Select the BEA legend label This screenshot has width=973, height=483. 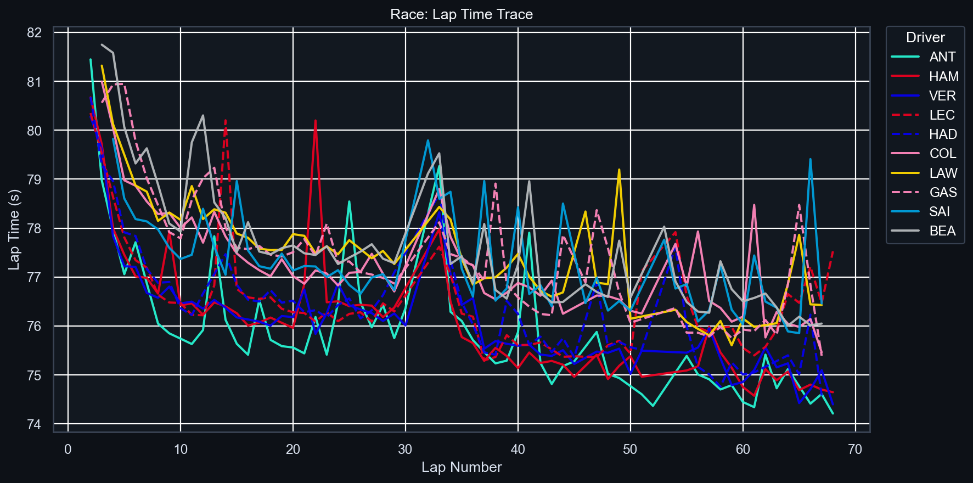(942, 231)
